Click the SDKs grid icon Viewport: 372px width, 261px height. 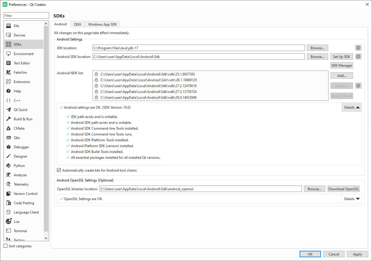tap(8, 45)
